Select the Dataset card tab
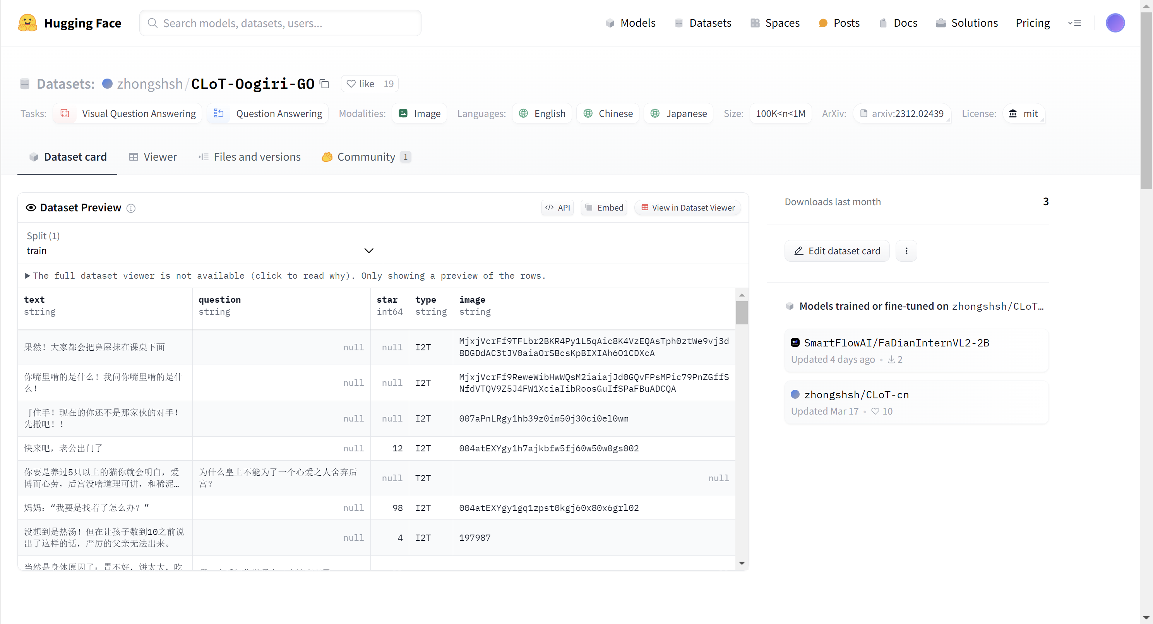Screen dimensions: 1153x624 [68, 157]
